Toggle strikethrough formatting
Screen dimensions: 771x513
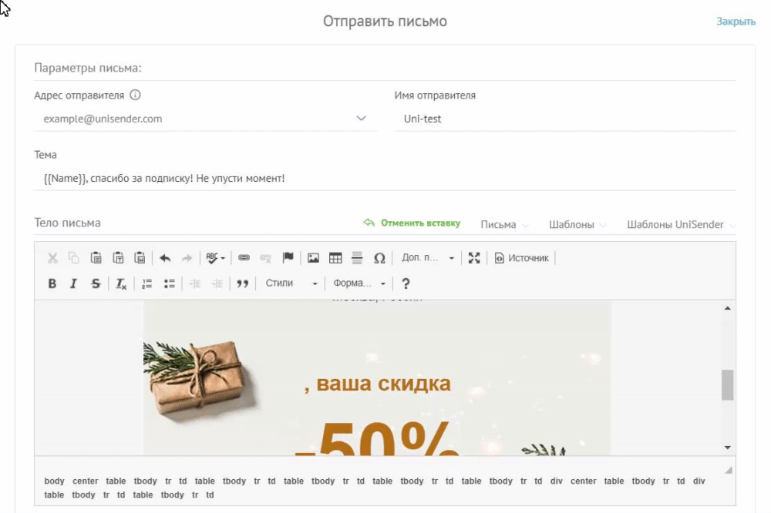tap(96, 283)
